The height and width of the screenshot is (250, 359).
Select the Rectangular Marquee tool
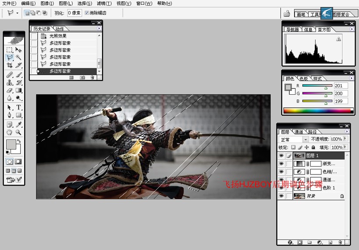pos(9,50)
